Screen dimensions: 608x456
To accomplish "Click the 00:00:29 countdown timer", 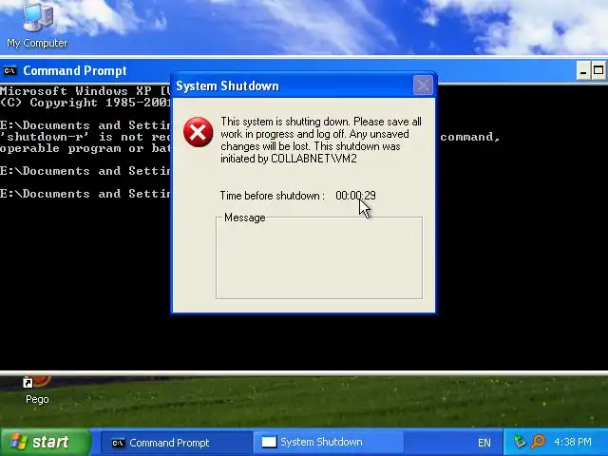I will click(355, 196).
